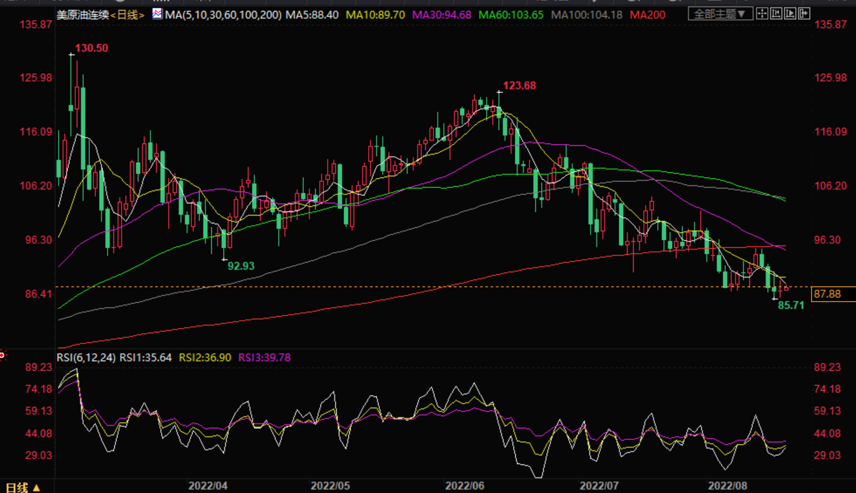The image size is (856, 493).
Task: Click MA(5,10,30,60,100,200) indicator label
Action: coord(223,15)
